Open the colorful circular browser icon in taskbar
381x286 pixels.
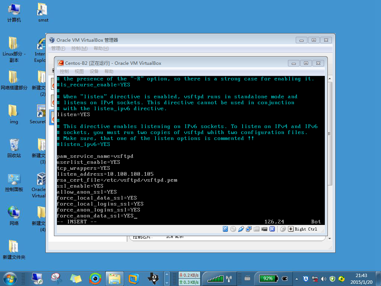point(95,279)
